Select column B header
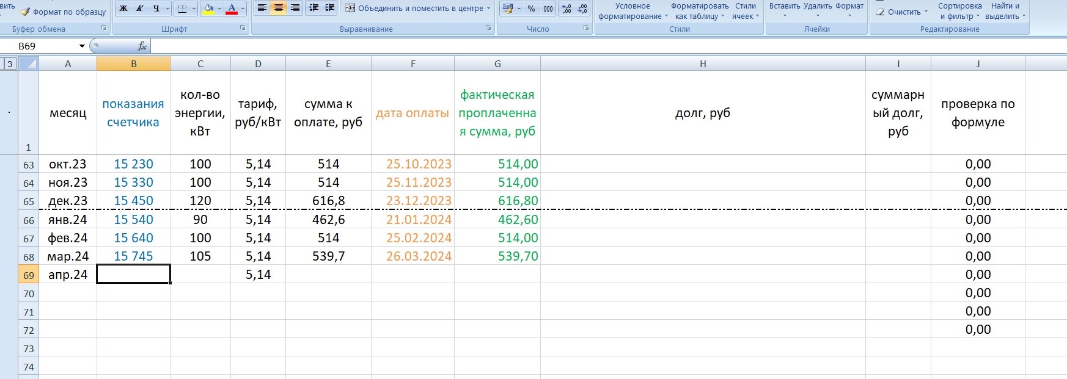1067x379 pixels. [133, 63]
